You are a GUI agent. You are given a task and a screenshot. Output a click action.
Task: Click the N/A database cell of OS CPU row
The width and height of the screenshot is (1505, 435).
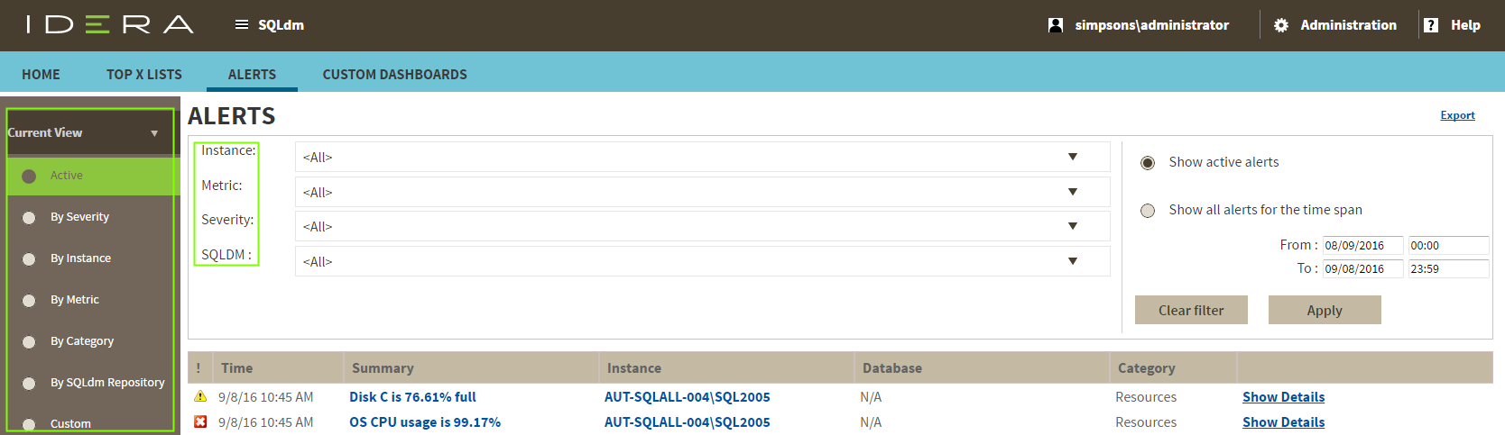click(x=871, y=421)
